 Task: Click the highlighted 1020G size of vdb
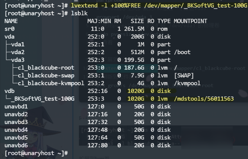[136, 91]
